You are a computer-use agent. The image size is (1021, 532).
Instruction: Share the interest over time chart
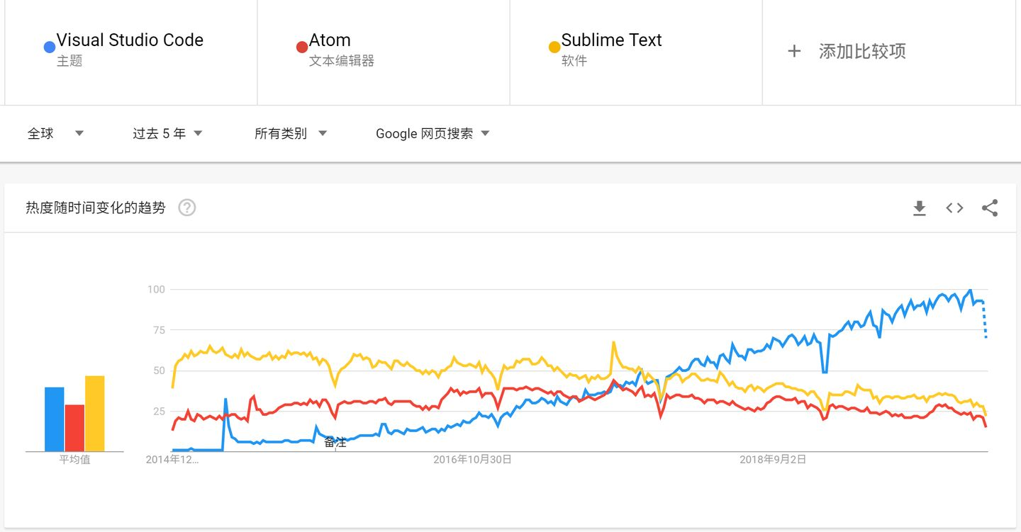point(990,208)
